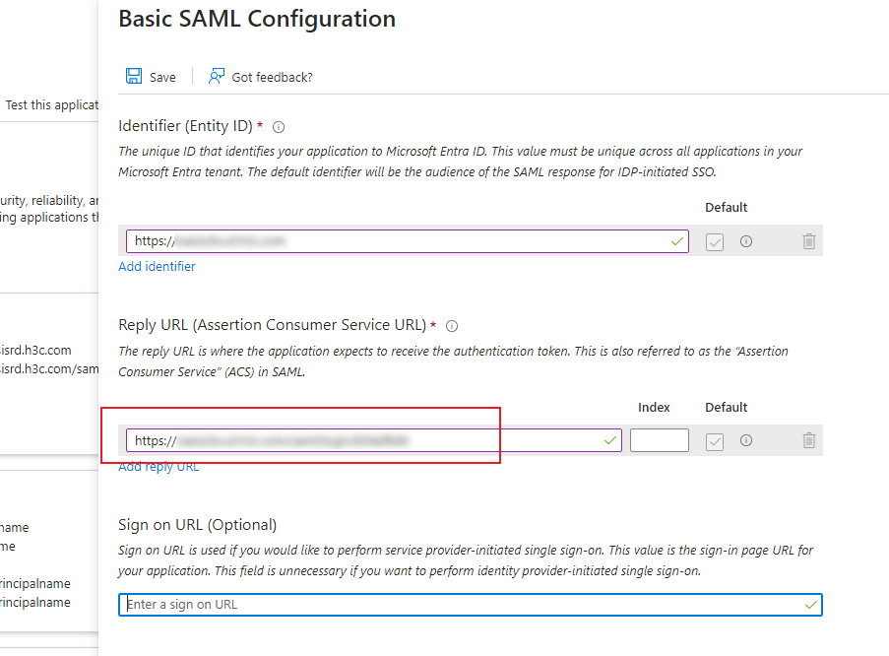Toggle the Default checkbox for the reply URL
Image resolution: width=889 pixels, height=656 pixels.
715,441
